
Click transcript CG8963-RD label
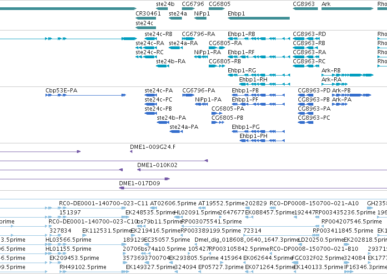click(x=309, y=34)
